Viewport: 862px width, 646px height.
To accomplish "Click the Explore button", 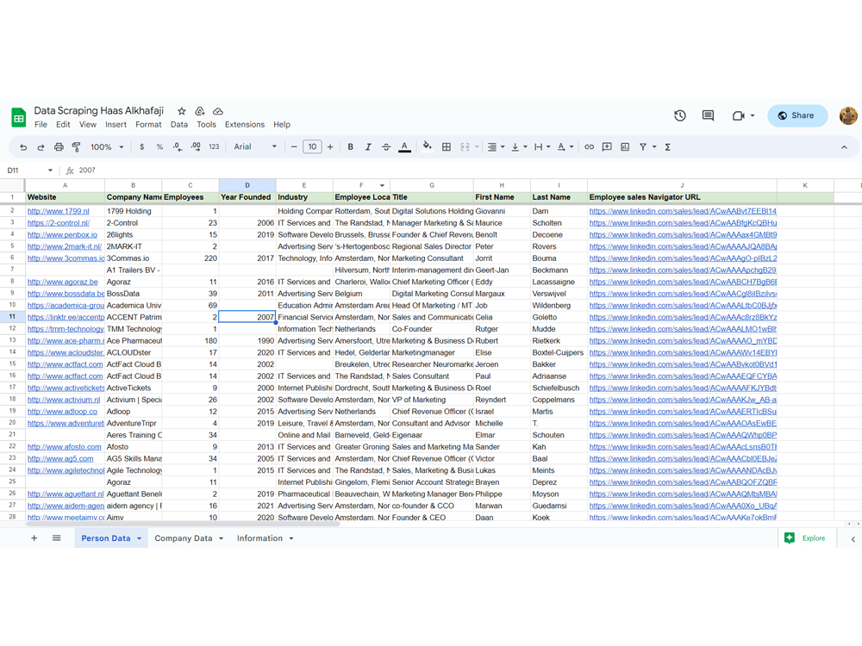I will pos(807,538).
